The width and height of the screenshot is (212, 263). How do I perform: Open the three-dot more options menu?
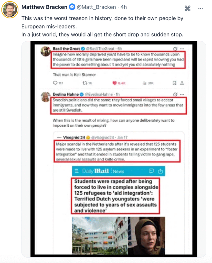(x=200, y=8)
